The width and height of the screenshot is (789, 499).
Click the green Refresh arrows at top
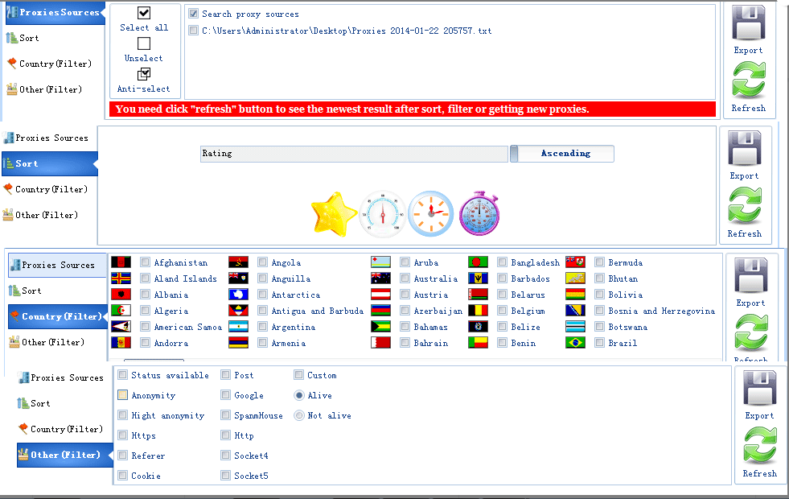point(749,80)
